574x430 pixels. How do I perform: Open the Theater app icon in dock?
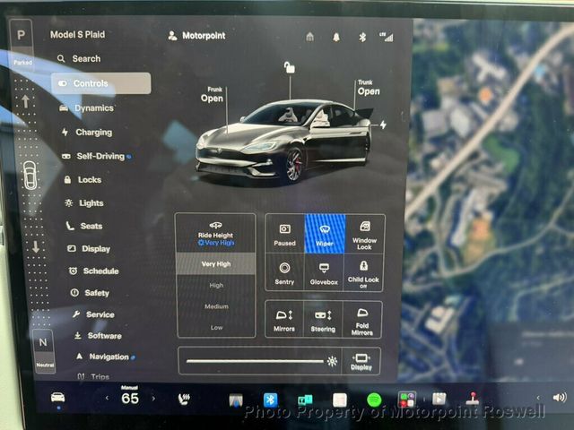tap(439, 399)
